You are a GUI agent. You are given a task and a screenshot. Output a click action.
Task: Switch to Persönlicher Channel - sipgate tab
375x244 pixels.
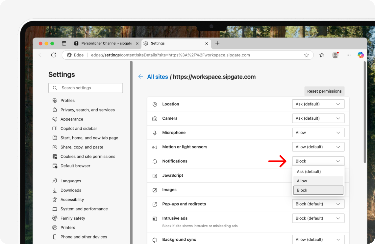(107, 44)
